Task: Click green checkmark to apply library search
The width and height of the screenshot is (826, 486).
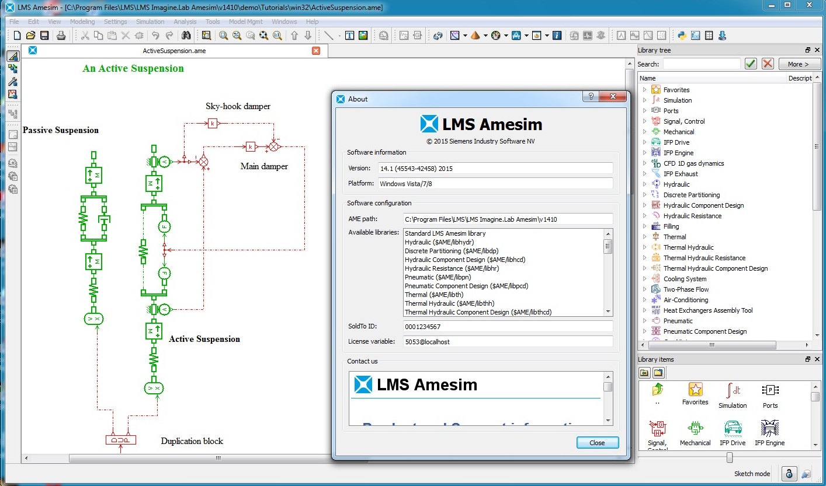Action: 751,64
